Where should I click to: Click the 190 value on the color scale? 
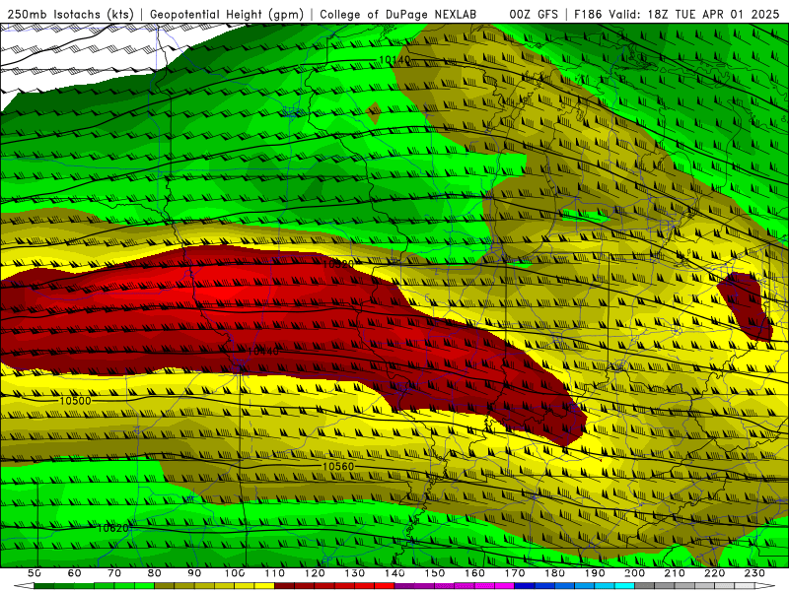[x=595, y=573]
